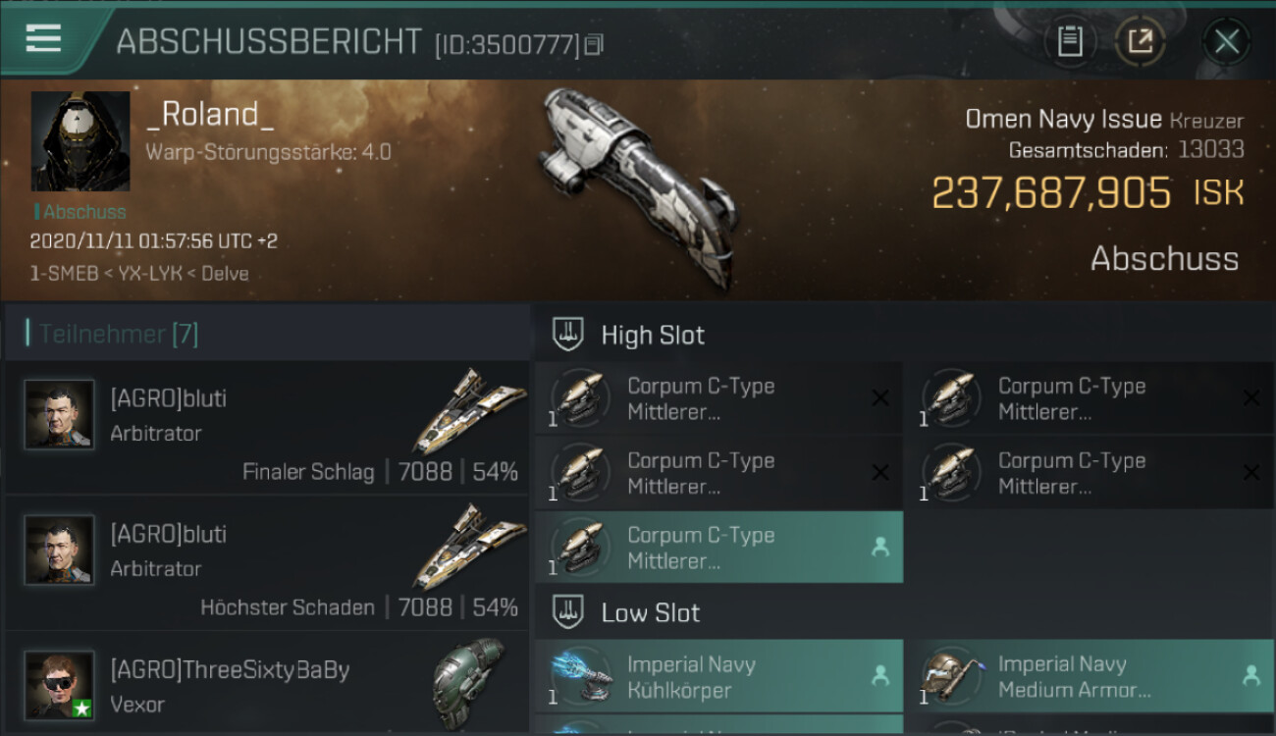Click the Vexor ship icon

pyautogui.click(x=469, y=683)
